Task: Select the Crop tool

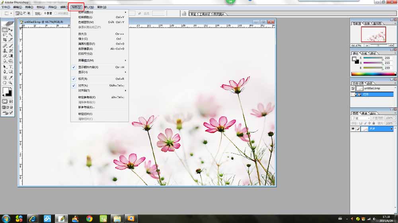Action: (5, 39)
